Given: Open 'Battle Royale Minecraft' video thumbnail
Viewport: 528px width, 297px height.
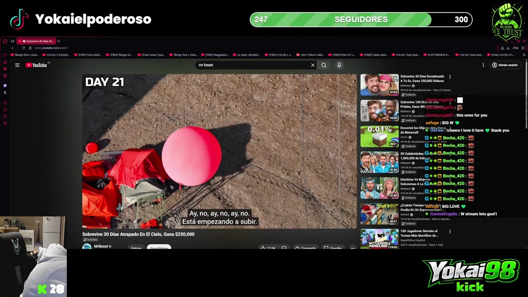Looking at the screenshot, I should point(379,239).
